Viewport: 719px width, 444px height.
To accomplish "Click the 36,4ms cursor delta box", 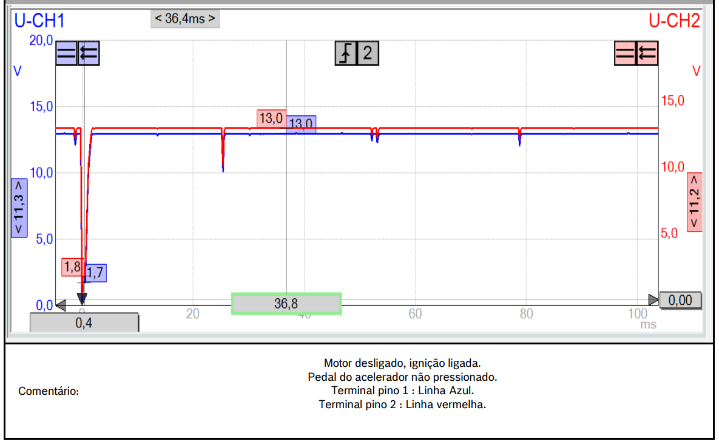I will 185,19.
